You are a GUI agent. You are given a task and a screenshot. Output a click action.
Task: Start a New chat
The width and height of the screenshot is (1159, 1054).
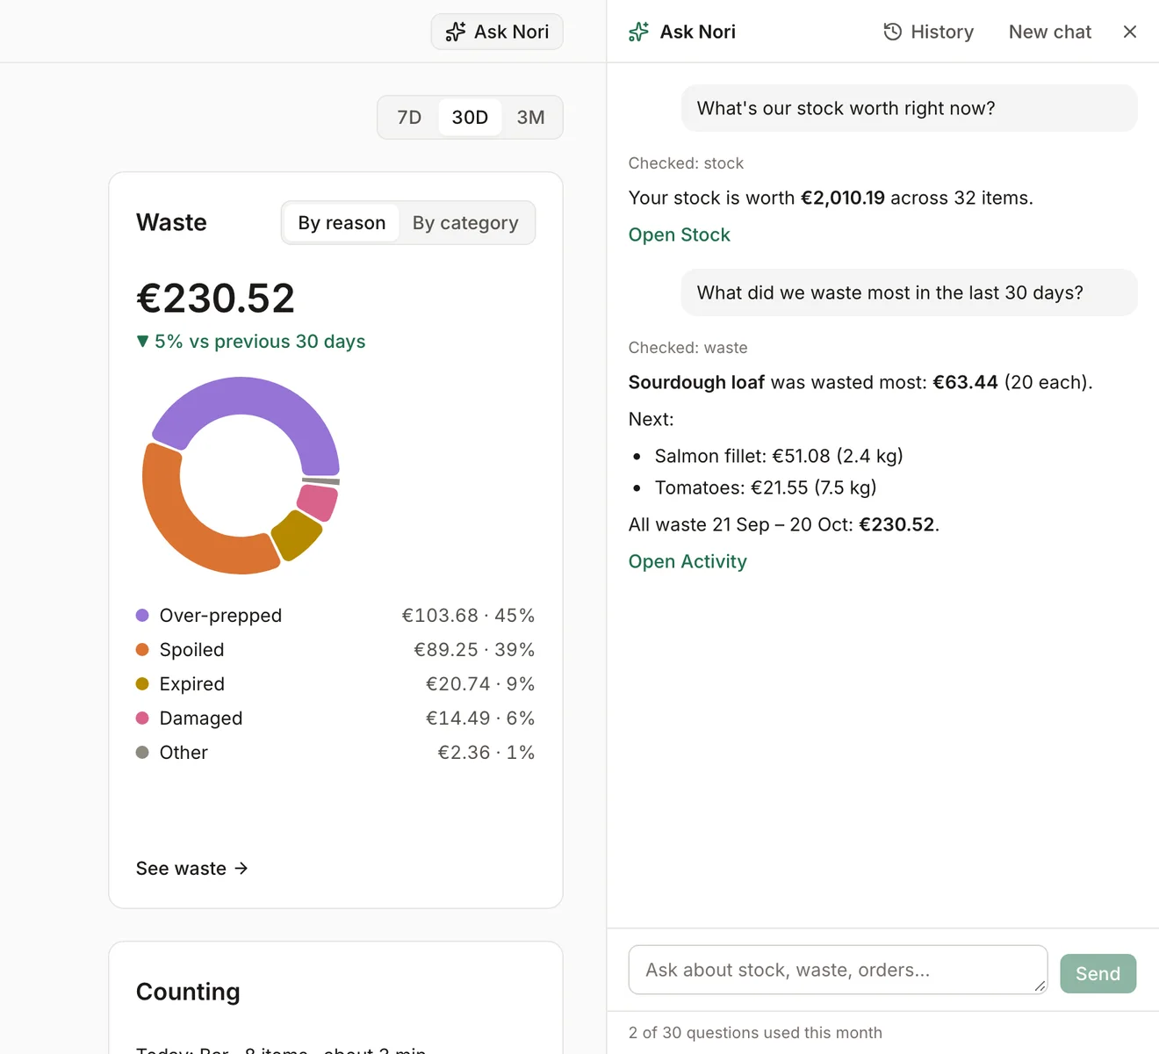pyautogui.click(x=1050, y=32)
